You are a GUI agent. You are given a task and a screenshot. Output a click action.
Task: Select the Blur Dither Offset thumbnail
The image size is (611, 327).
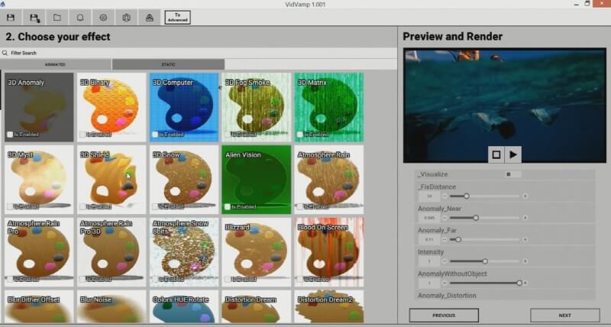[39, 306]
